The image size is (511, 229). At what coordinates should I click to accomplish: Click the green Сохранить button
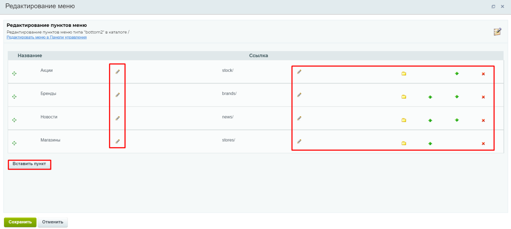pos(20,222)
